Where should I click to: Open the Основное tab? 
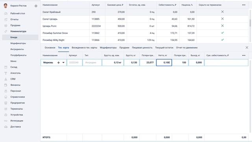pos(50,48)
